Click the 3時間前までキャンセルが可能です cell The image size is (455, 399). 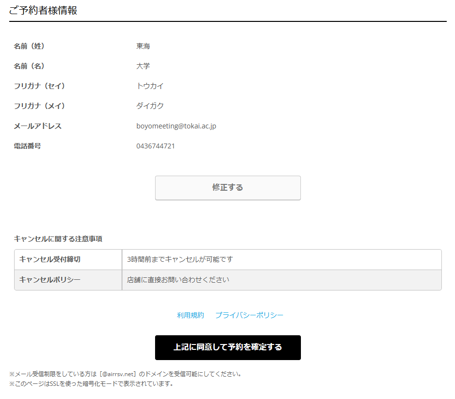tap(180, 259)
